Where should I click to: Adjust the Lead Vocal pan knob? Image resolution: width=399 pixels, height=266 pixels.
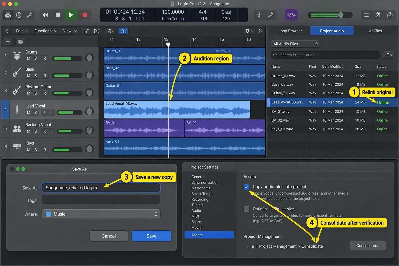[x=89, y=112]
